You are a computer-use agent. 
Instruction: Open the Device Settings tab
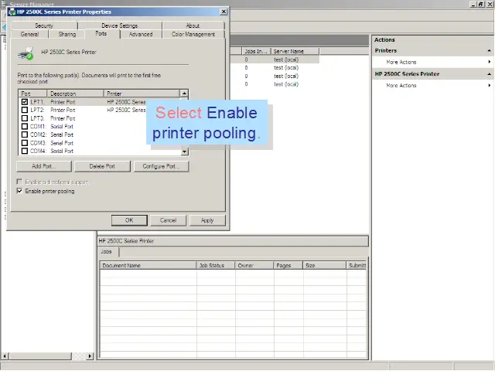tap(120, 26)
